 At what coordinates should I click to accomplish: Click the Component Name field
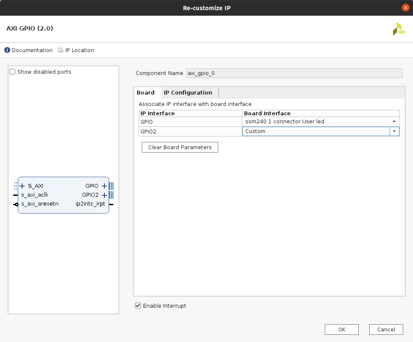(x=294, y=73)
